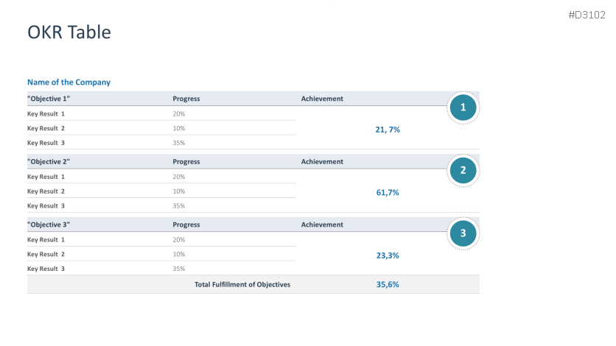Select the "OKR Table" slide title

point(69,32)
